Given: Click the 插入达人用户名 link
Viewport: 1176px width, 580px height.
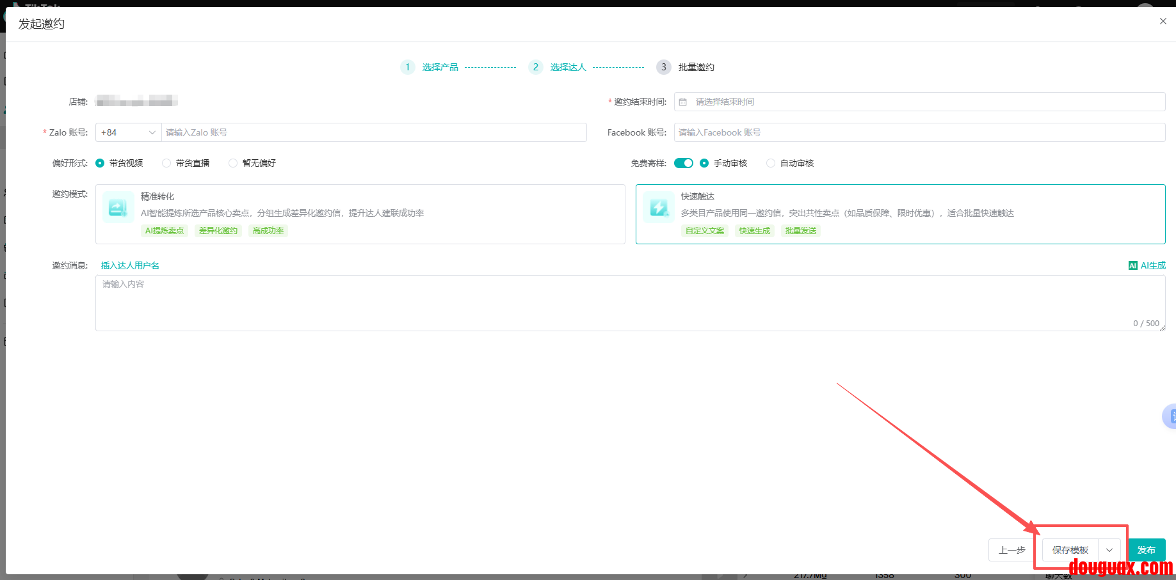Looking at the screenshot, I should click(130, 265).
